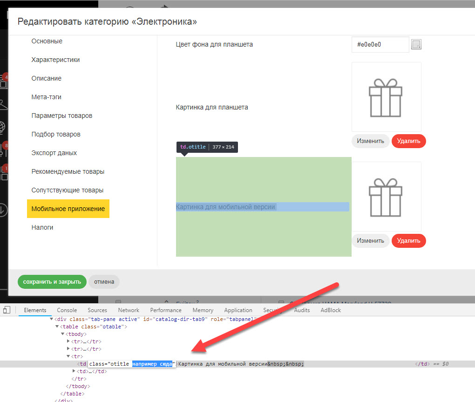The height and width of the screenshot is (402, 475).
Task: Click the DevTools inspect element picker icon
Action: pyautogui.click(x=7, y=310)
